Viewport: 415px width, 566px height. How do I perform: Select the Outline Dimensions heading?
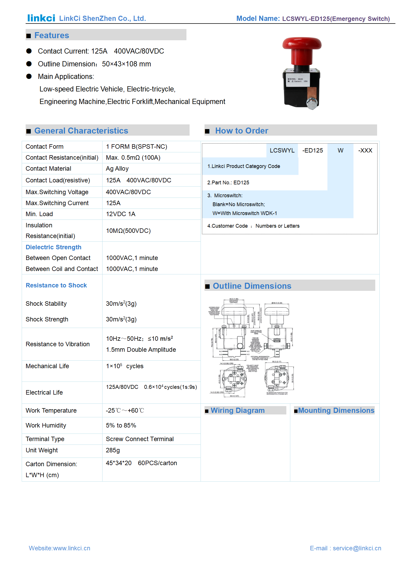(252, 286)
